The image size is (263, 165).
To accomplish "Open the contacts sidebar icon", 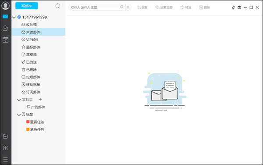I will click(x=5, y=28).
